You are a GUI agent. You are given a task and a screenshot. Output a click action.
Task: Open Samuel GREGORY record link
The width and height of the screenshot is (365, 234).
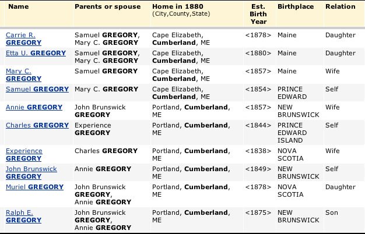[x=37, y=89]
